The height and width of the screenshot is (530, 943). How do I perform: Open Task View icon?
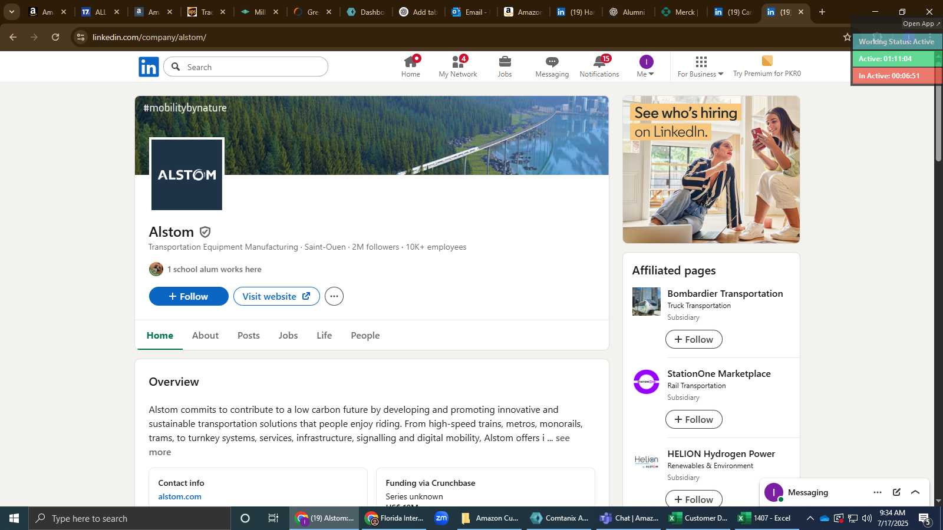click(x=273, y=518)
